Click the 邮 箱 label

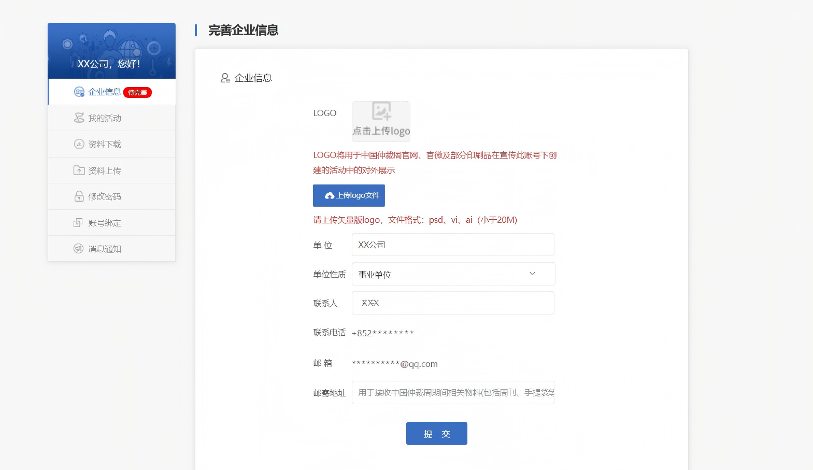[x=322, y=363]
